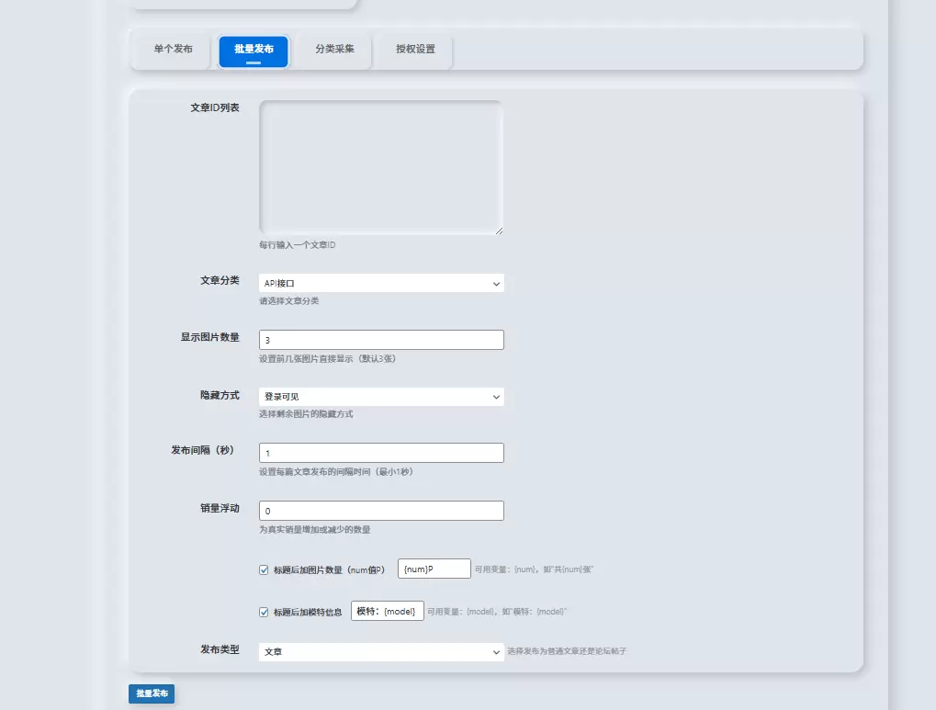Image resolution: width=936 pixels, height=710 pixels.
Task: Toggle the 标题后加模特信息 checkbox
Action: 264,612
